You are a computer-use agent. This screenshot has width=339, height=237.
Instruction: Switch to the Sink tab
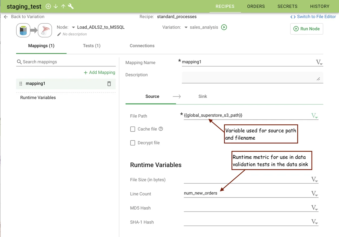203,96
